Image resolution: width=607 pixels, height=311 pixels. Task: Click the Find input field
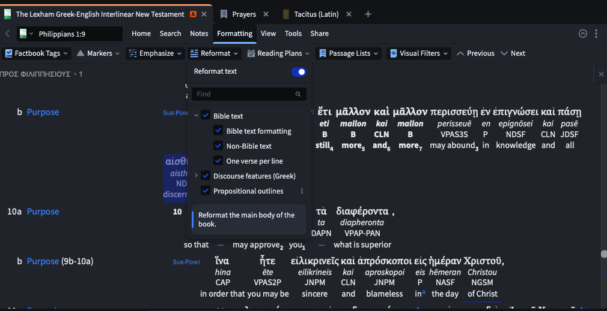(249, 93)
